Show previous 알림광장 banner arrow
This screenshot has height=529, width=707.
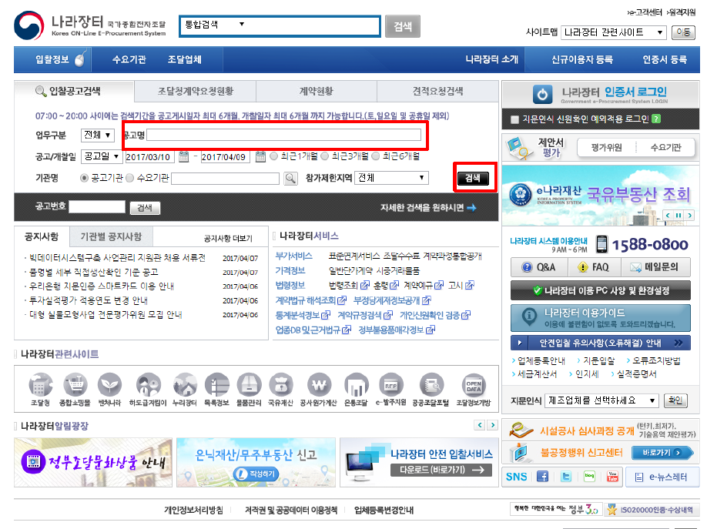point(480,425)
